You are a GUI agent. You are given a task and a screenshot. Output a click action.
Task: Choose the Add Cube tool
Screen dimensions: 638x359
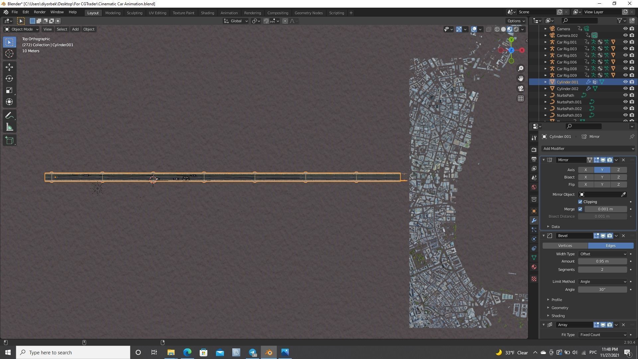[9, 140]
